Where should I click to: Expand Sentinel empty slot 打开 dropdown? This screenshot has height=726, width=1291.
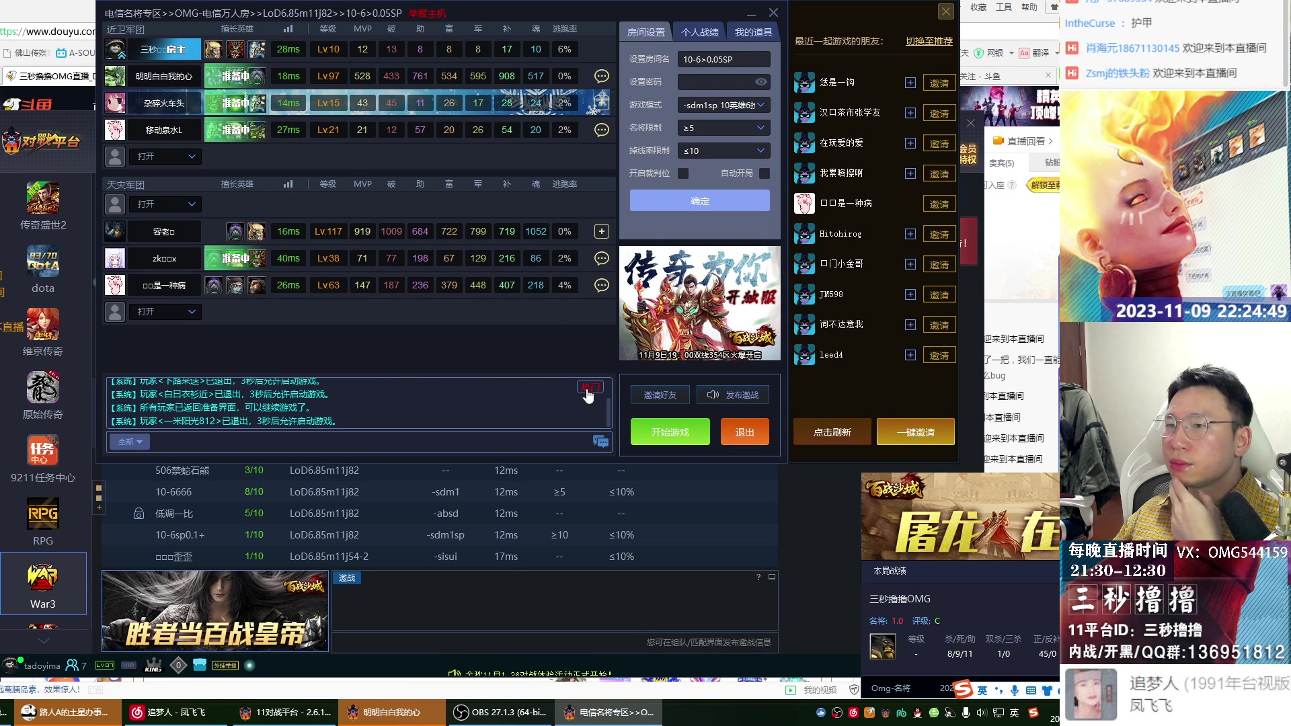pyautogui.click(x=165, y=157)
